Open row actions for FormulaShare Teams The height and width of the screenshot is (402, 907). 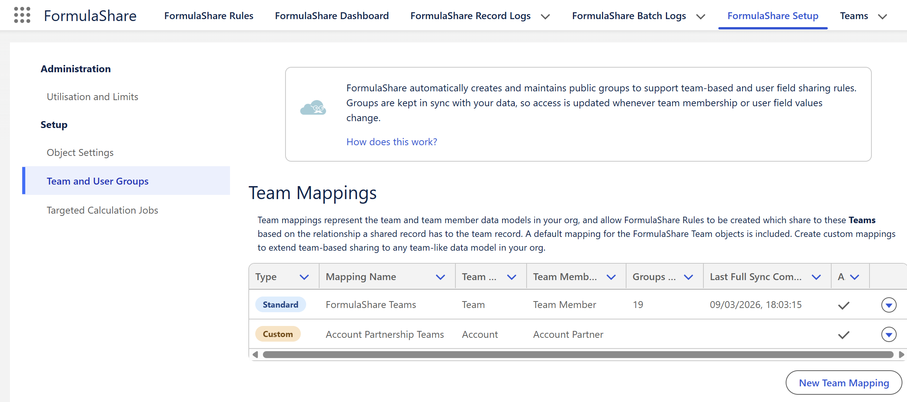889,305
